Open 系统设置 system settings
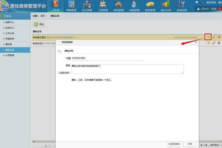This screenshot has width=222, height=148. (x=182, y=6)
